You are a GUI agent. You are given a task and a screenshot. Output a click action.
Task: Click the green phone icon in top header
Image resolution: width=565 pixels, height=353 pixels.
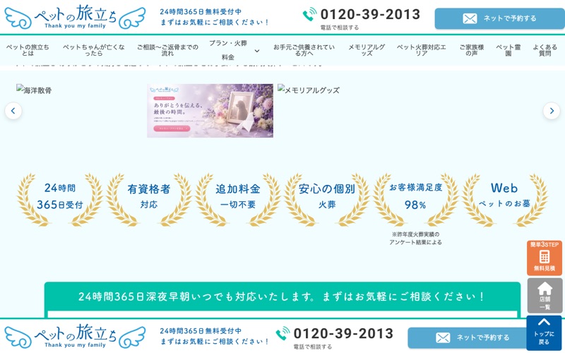pos(309,14)
